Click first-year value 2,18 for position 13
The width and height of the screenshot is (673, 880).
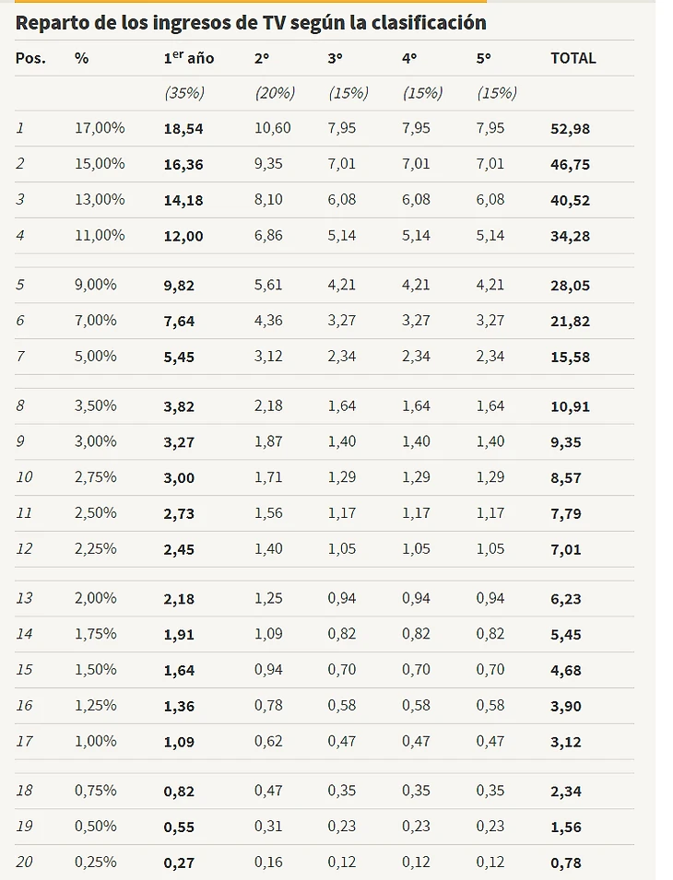point(179,599)
